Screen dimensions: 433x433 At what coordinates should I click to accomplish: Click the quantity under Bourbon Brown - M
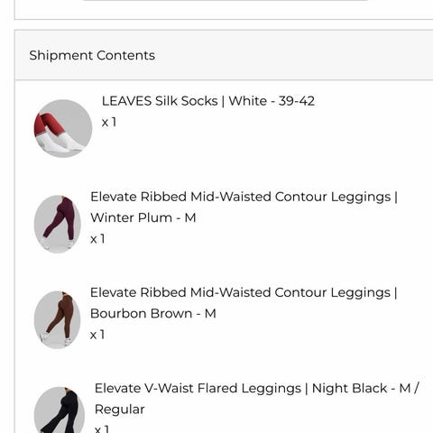(x=97, y=335)
